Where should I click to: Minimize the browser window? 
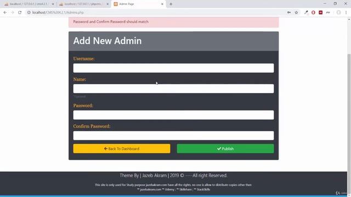[x=325, y=4]
